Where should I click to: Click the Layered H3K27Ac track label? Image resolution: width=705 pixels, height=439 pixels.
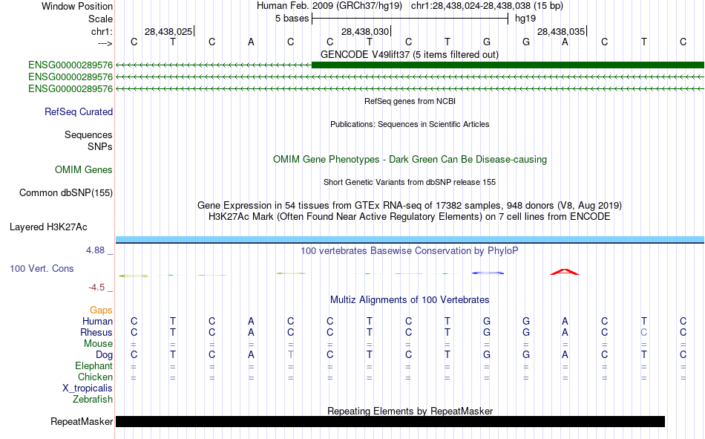point(48,227)
